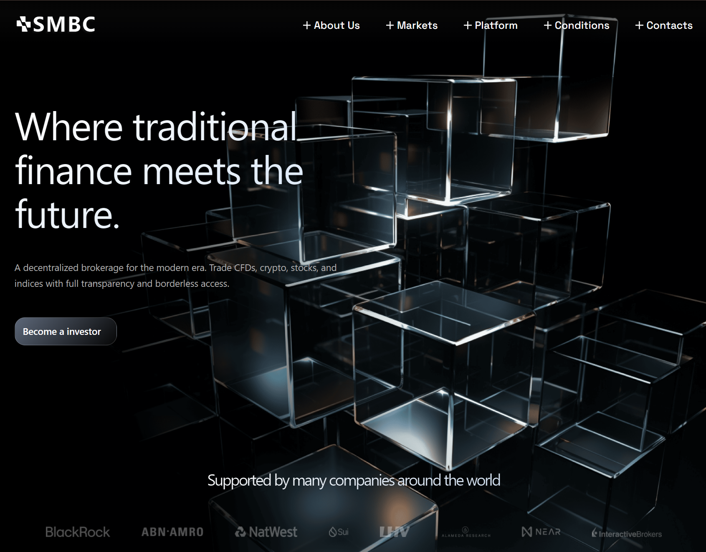Click the InteractiveBrokers partner logo
Image resolution: width=706 pixels, height=552 pixels.
pyautogui.click(x=627, y=533)
